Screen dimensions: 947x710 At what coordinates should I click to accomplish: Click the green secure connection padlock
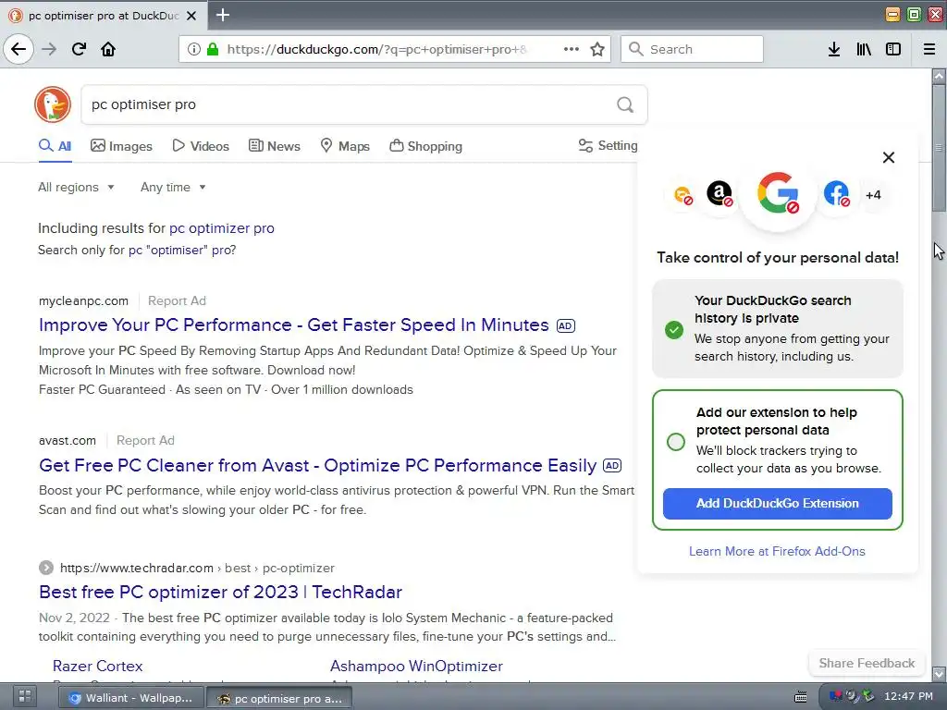click(x=213, y=49)
